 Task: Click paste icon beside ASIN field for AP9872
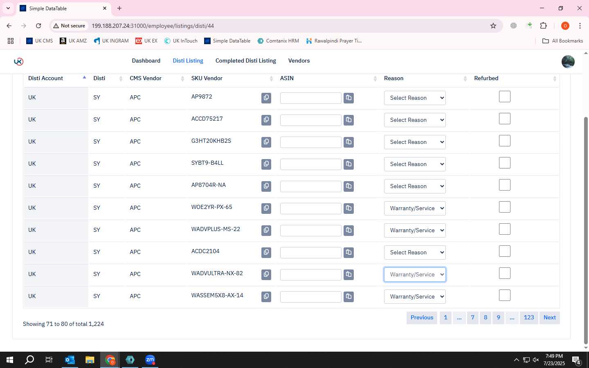point(348,98)
